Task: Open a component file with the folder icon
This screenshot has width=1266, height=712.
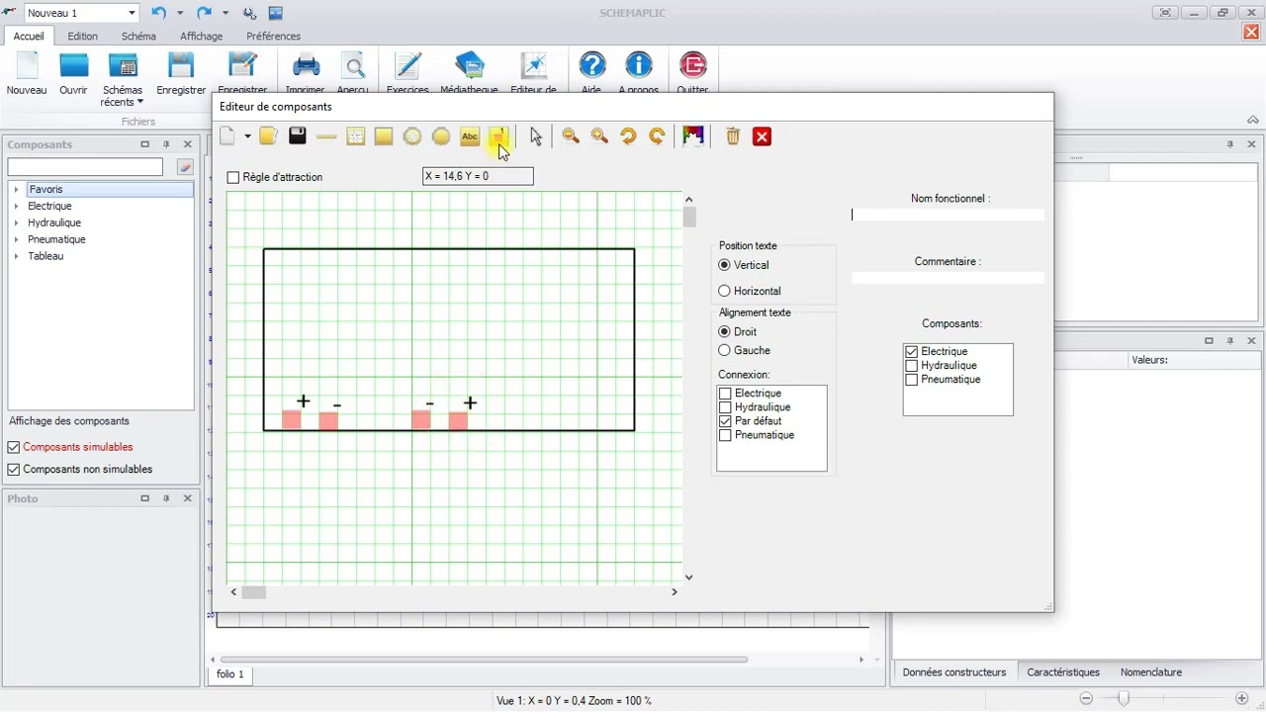Action: [268, 136]
